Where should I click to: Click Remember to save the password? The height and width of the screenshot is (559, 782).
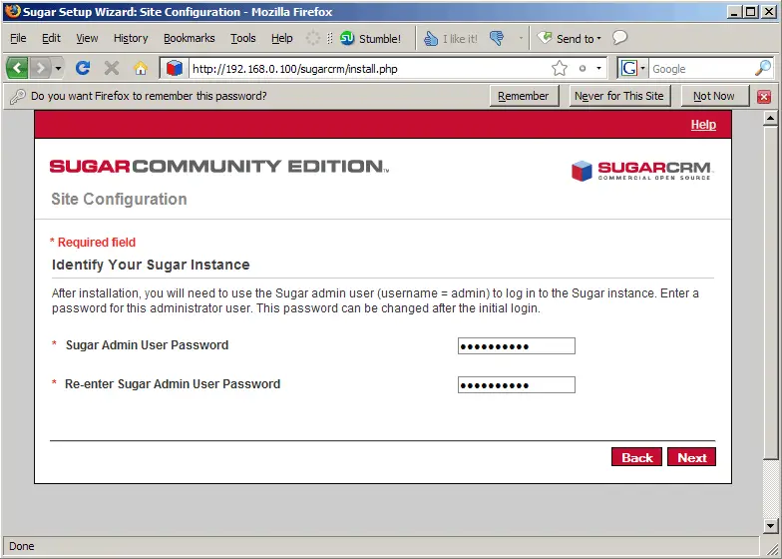(523, 96)
